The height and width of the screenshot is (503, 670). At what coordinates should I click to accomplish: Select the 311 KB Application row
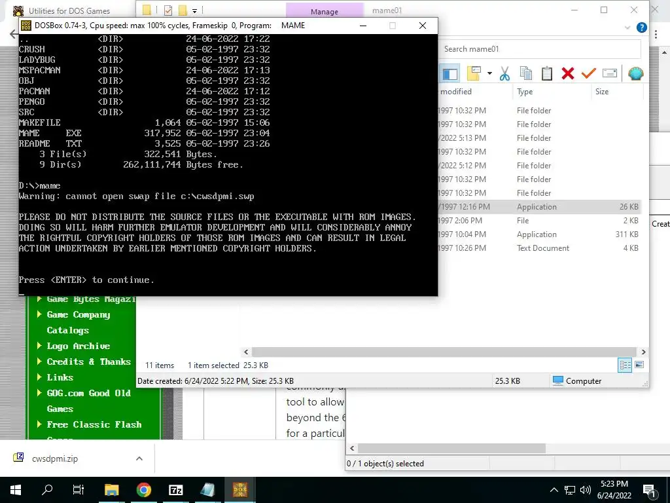540,234
